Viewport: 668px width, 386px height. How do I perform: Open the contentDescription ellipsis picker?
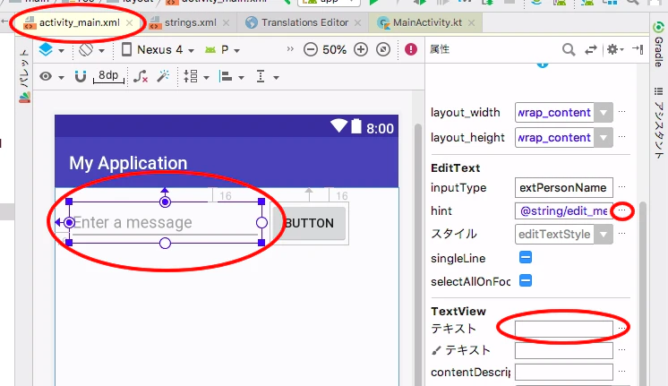pos(622,371)
